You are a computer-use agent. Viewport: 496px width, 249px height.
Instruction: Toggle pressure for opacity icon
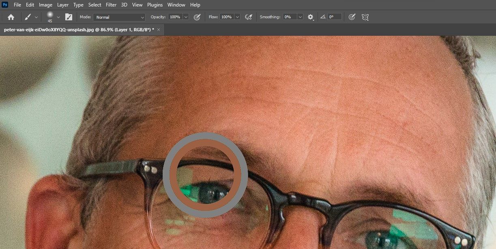[x=197, y=17]
